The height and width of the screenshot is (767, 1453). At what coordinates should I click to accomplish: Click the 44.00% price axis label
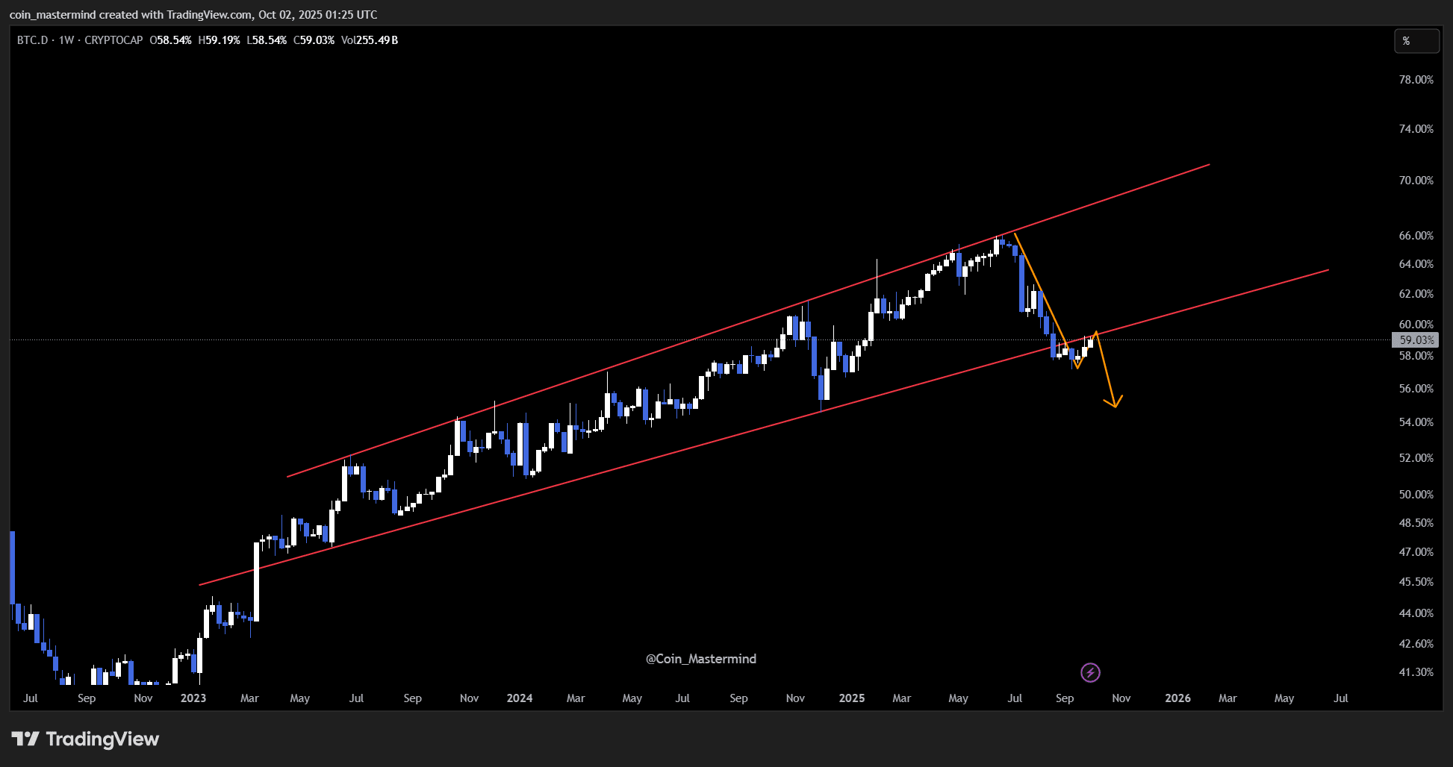pos(1416,613)
